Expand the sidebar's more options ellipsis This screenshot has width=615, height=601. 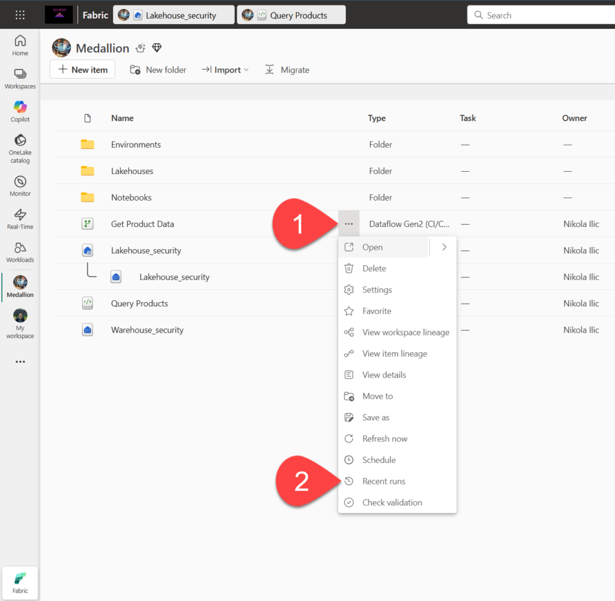[20, 362]
